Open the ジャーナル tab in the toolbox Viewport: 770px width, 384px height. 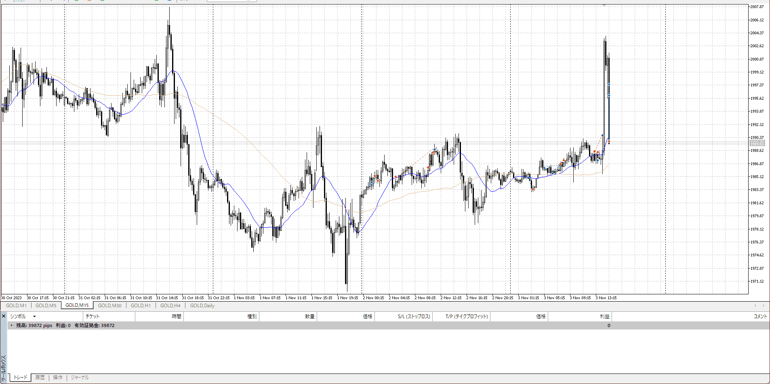(80, 378)
